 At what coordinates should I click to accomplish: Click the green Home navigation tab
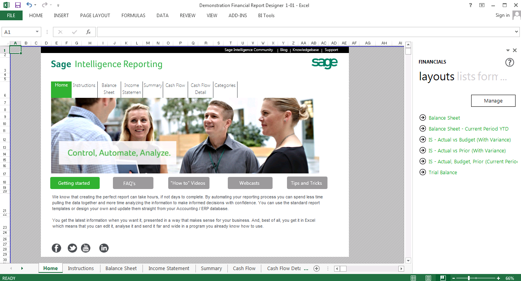pos(61,89)
